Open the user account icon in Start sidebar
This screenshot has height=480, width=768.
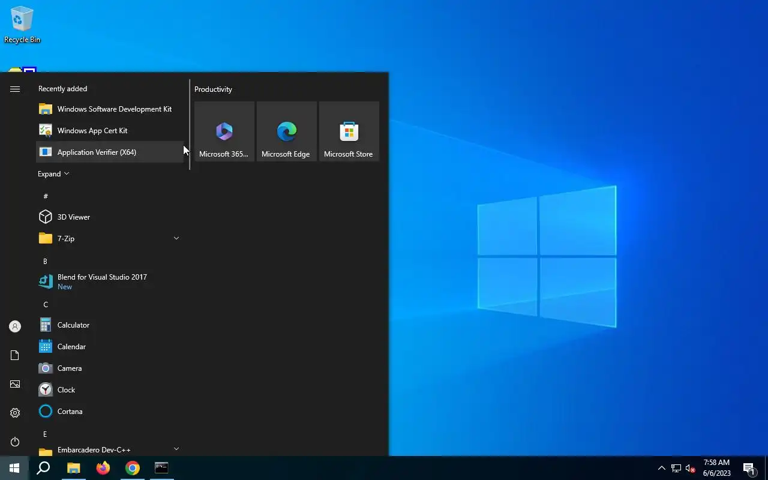15,326
